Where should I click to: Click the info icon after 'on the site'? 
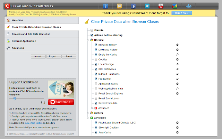[54, 123]
